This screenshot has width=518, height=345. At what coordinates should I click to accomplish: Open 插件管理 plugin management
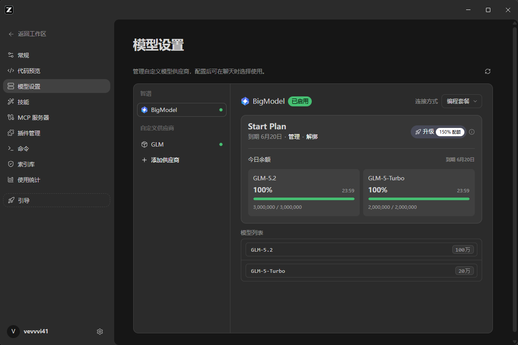[x=57, y=133]
